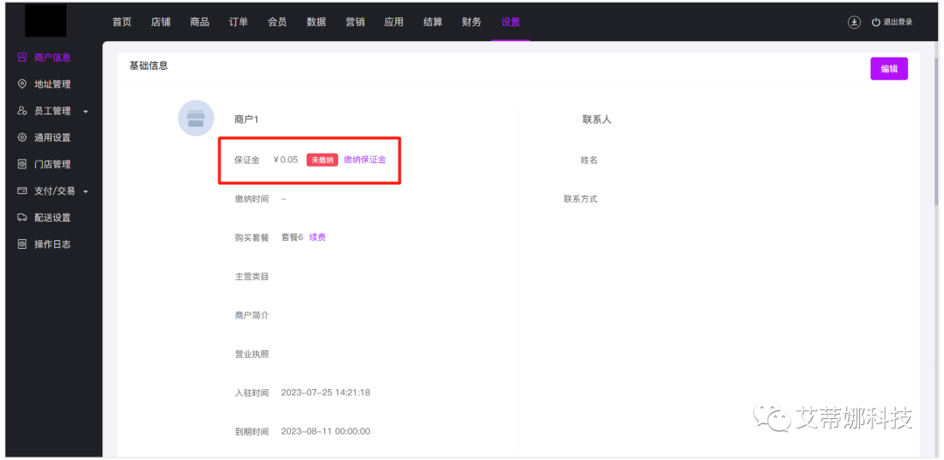Viewport: 944px width, 460px height.
Task: Open the 订单 top menu
Action: [x=239, y=22]
